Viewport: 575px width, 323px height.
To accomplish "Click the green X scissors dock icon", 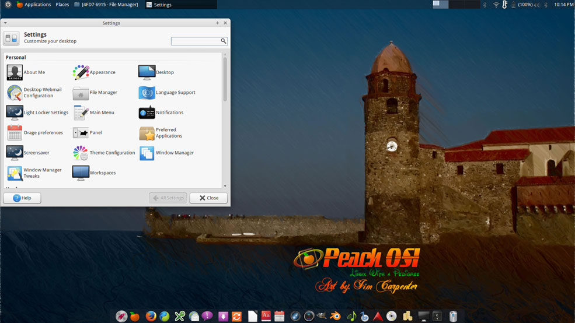I will 180,316.
